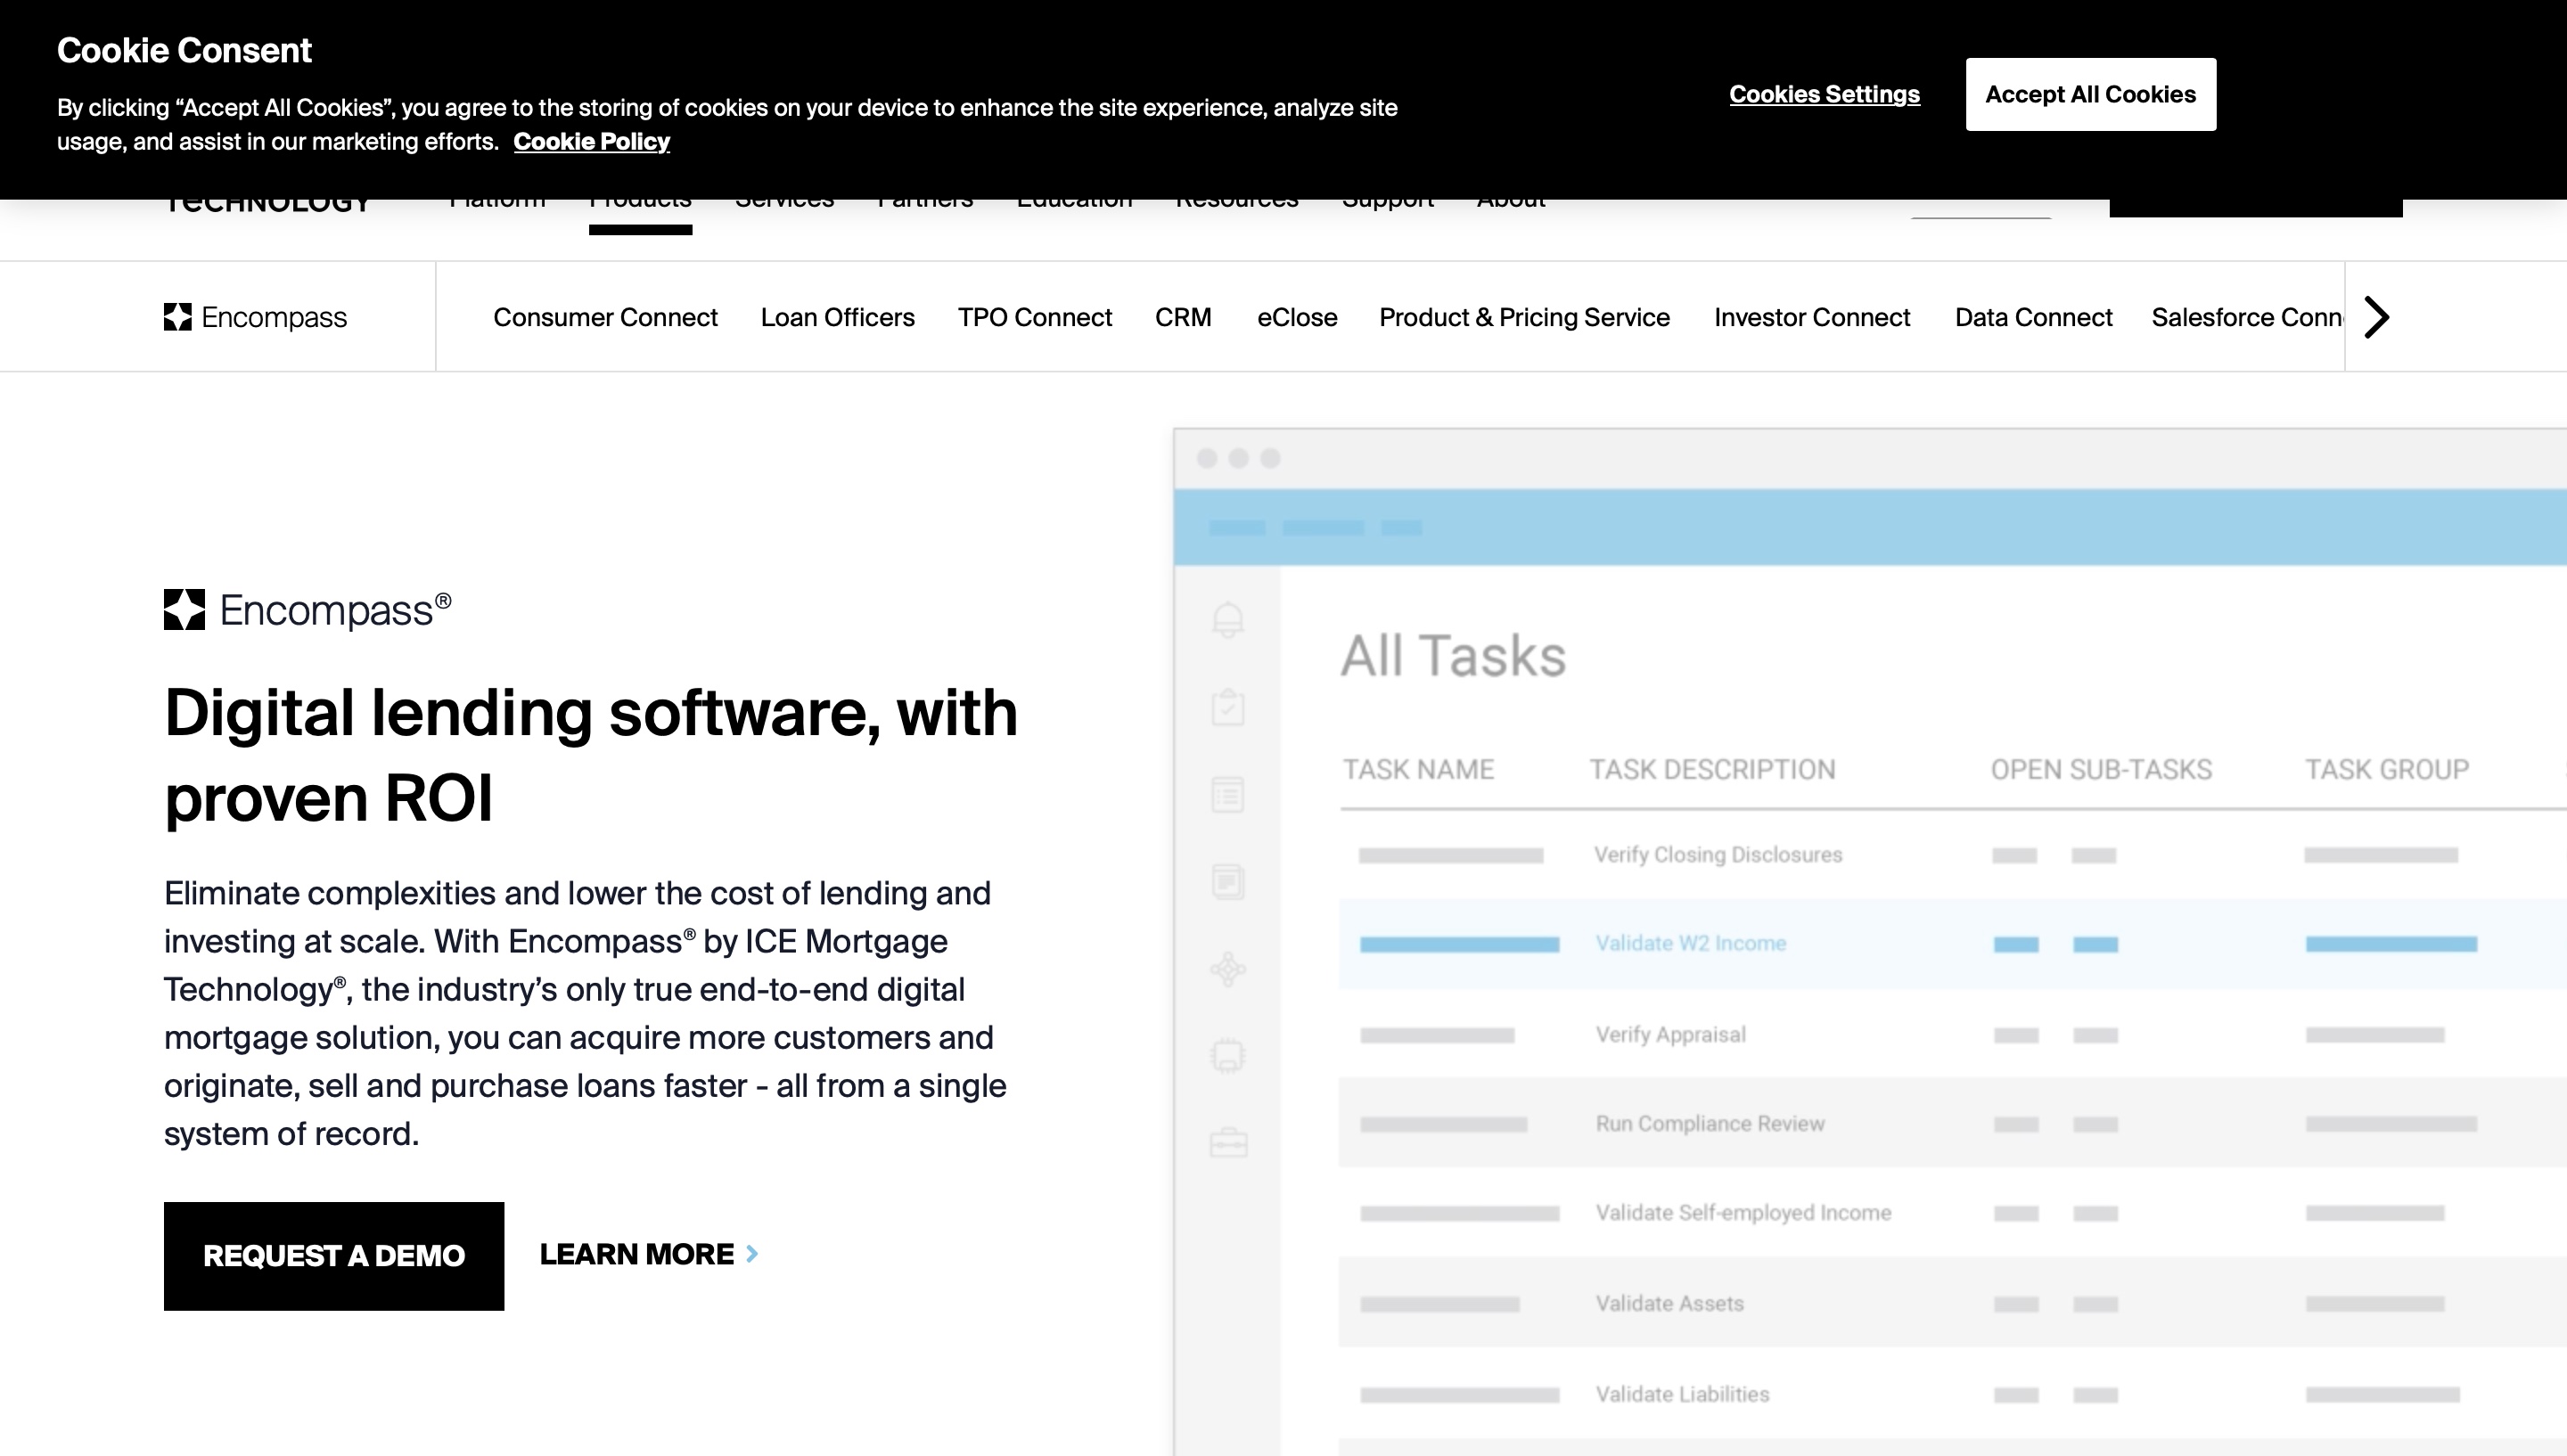Click the OPEN SUB-TASKS column header
The width and height of the screenshot is (2567, 1456).
click(x=2101, y=769)
